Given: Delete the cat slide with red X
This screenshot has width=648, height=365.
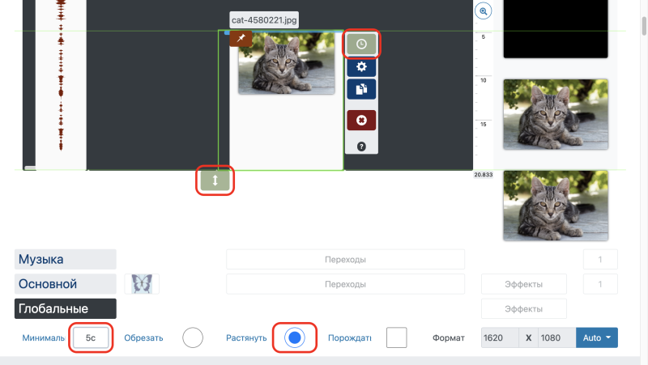Looking at the screenshot, I should click(361, 120).
